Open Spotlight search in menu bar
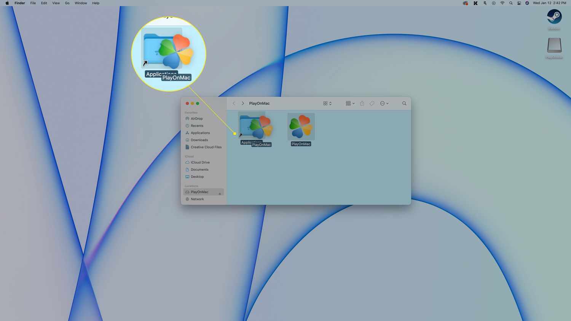The width and height of the screenshot is (571, 321). click(511, 3)
